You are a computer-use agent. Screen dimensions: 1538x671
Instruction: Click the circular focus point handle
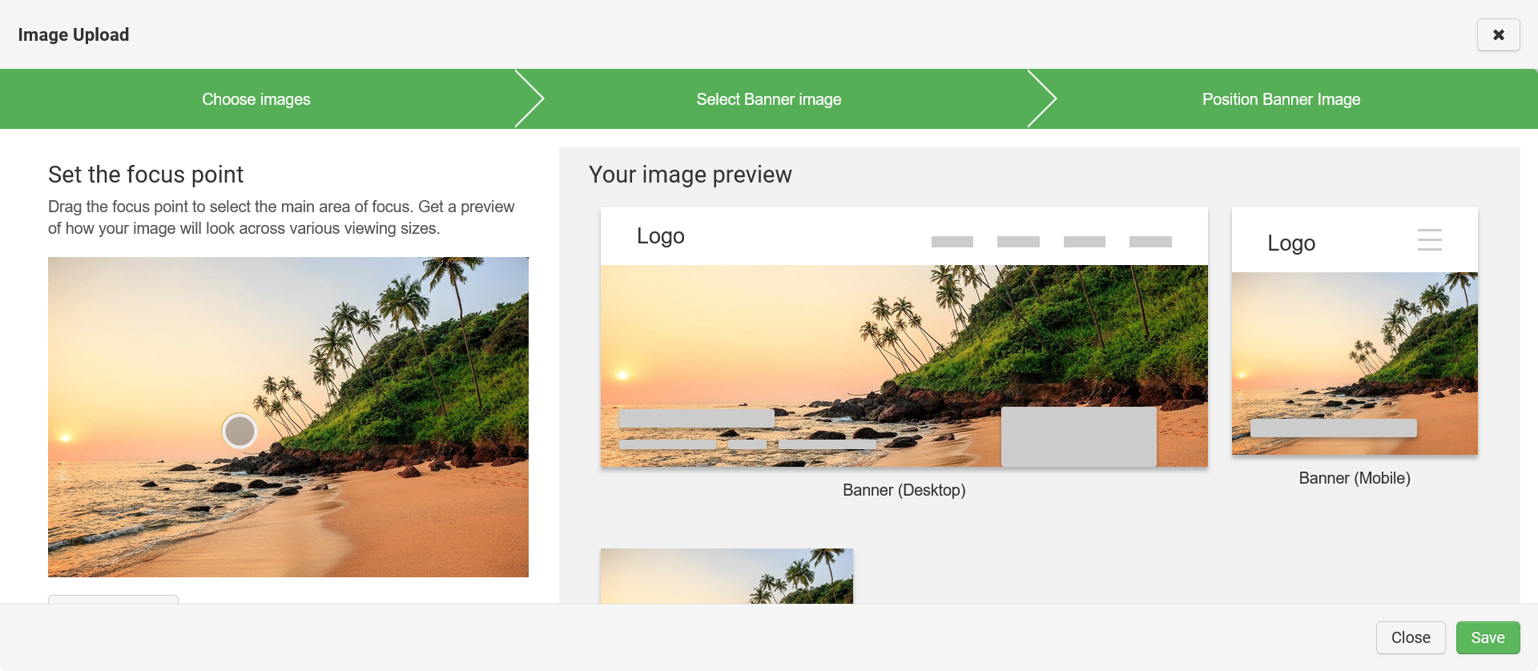(240, 431)
